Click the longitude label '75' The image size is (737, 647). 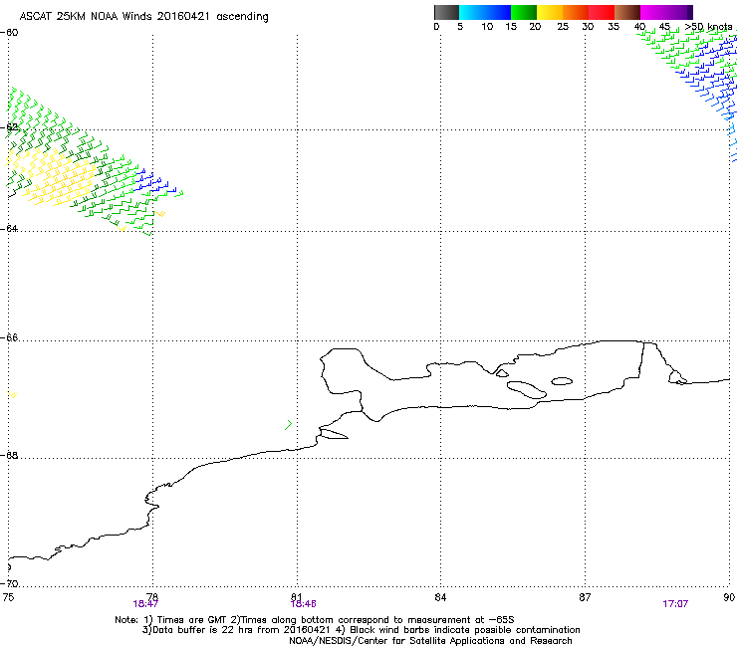pyautogui.click(x=8, y=597)
